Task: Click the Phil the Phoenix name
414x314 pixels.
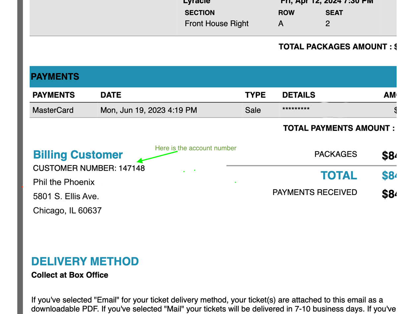Action: point(64,182)
